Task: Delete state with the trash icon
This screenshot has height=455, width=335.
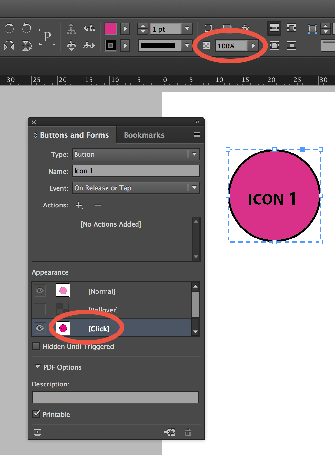Action: 188,432
